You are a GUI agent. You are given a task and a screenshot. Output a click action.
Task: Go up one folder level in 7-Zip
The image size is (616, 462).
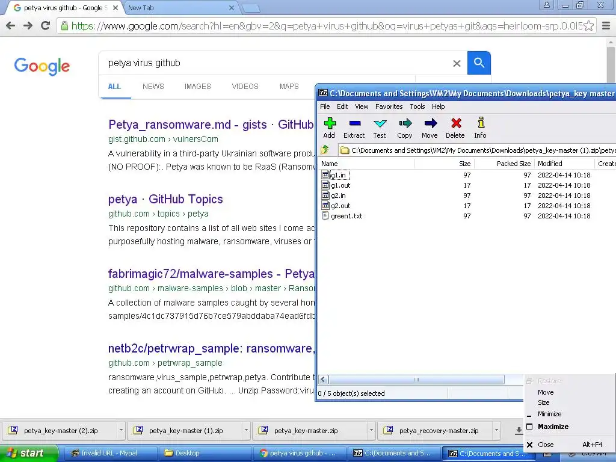click(324, 150)
